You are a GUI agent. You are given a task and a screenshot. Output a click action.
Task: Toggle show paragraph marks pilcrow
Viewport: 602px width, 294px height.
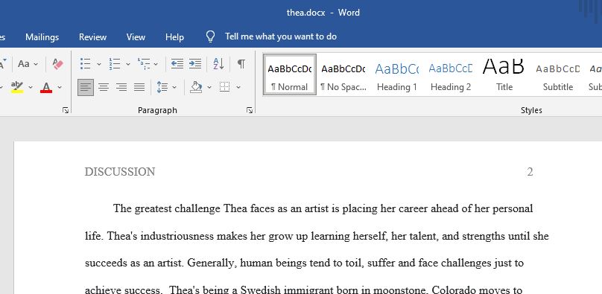pos(241,63)
